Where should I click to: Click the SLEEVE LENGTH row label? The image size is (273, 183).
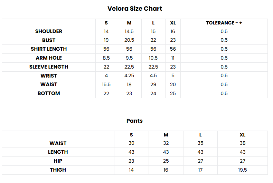coord(49,67)
